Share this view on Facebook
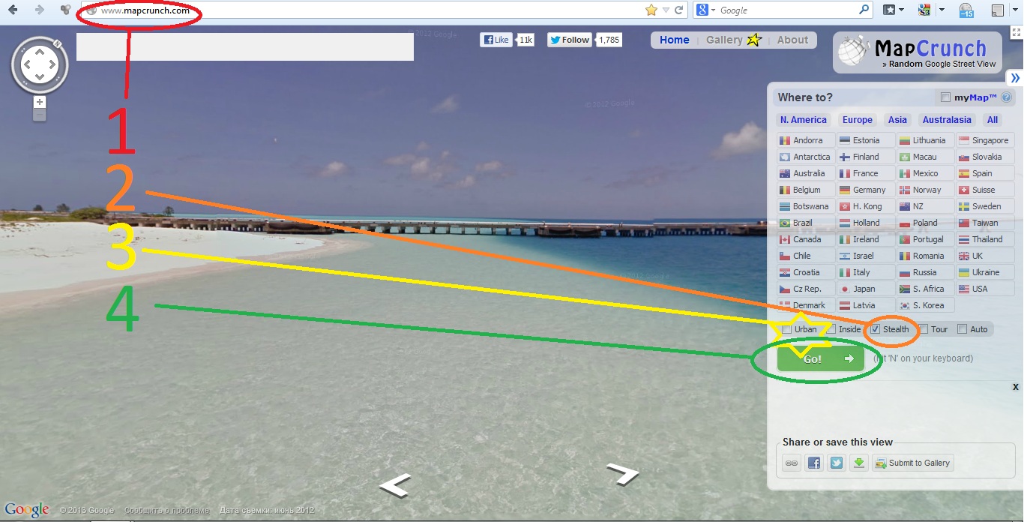Viewport: 1024px width, 522px height. [814, 463]
